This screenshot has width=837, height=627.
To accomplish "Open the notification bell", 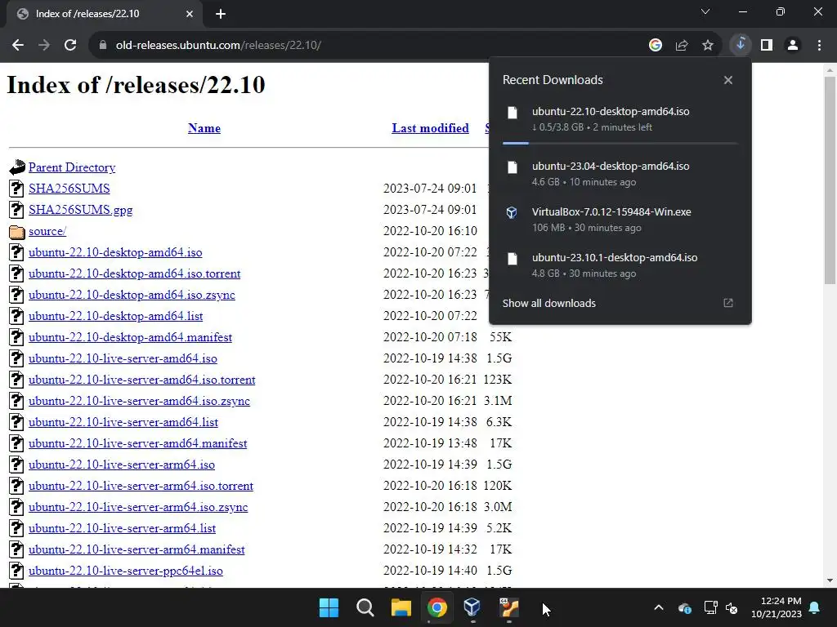I will [815, 607].
